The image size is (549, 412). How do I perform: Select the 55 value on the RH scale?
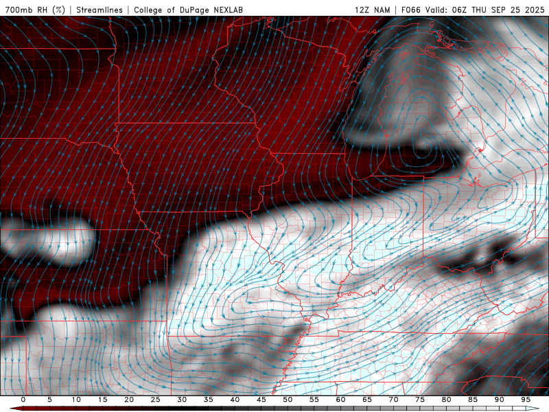(x=314, y=400)
